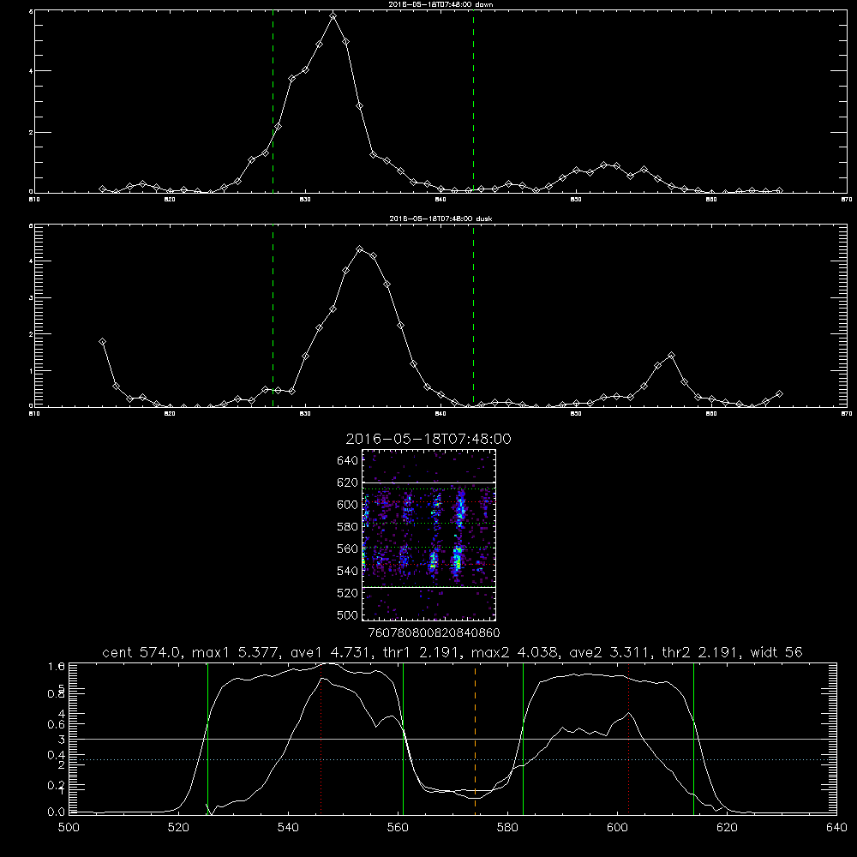857x857 pixels.
Task: Click the green vertical line near 561 in bottom plot
Action: (404, 739)
